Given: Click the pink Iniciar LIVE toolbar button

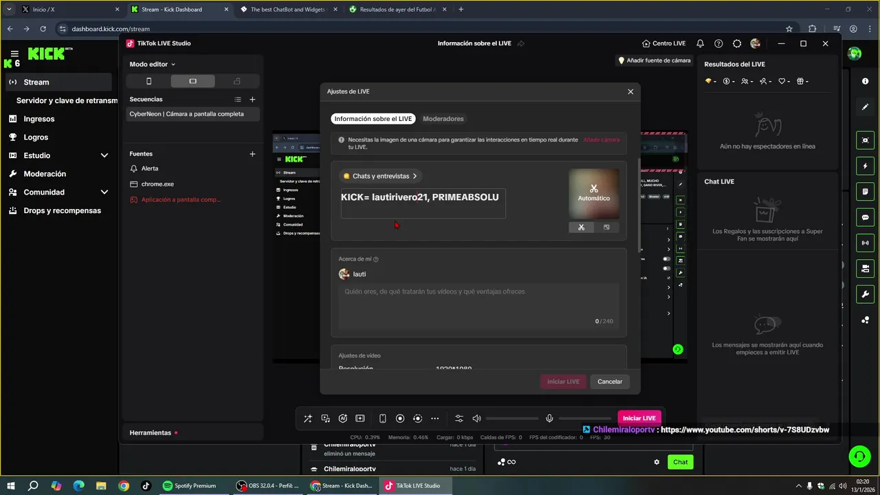Looking at the screenshot, I should (639, 418).
